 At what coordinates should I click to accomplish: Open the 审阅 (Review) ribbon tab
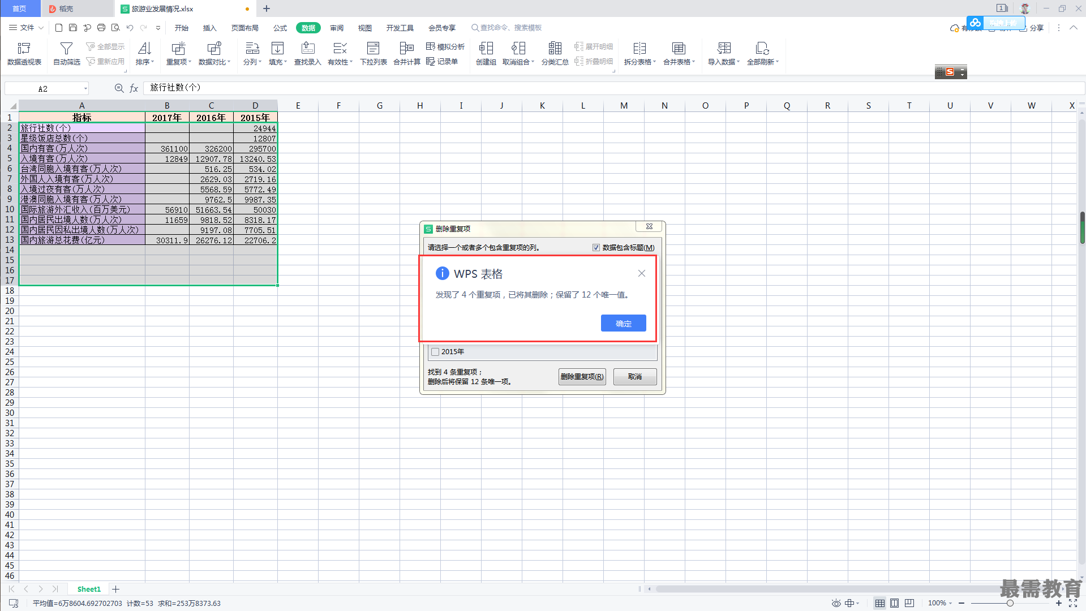337,28
